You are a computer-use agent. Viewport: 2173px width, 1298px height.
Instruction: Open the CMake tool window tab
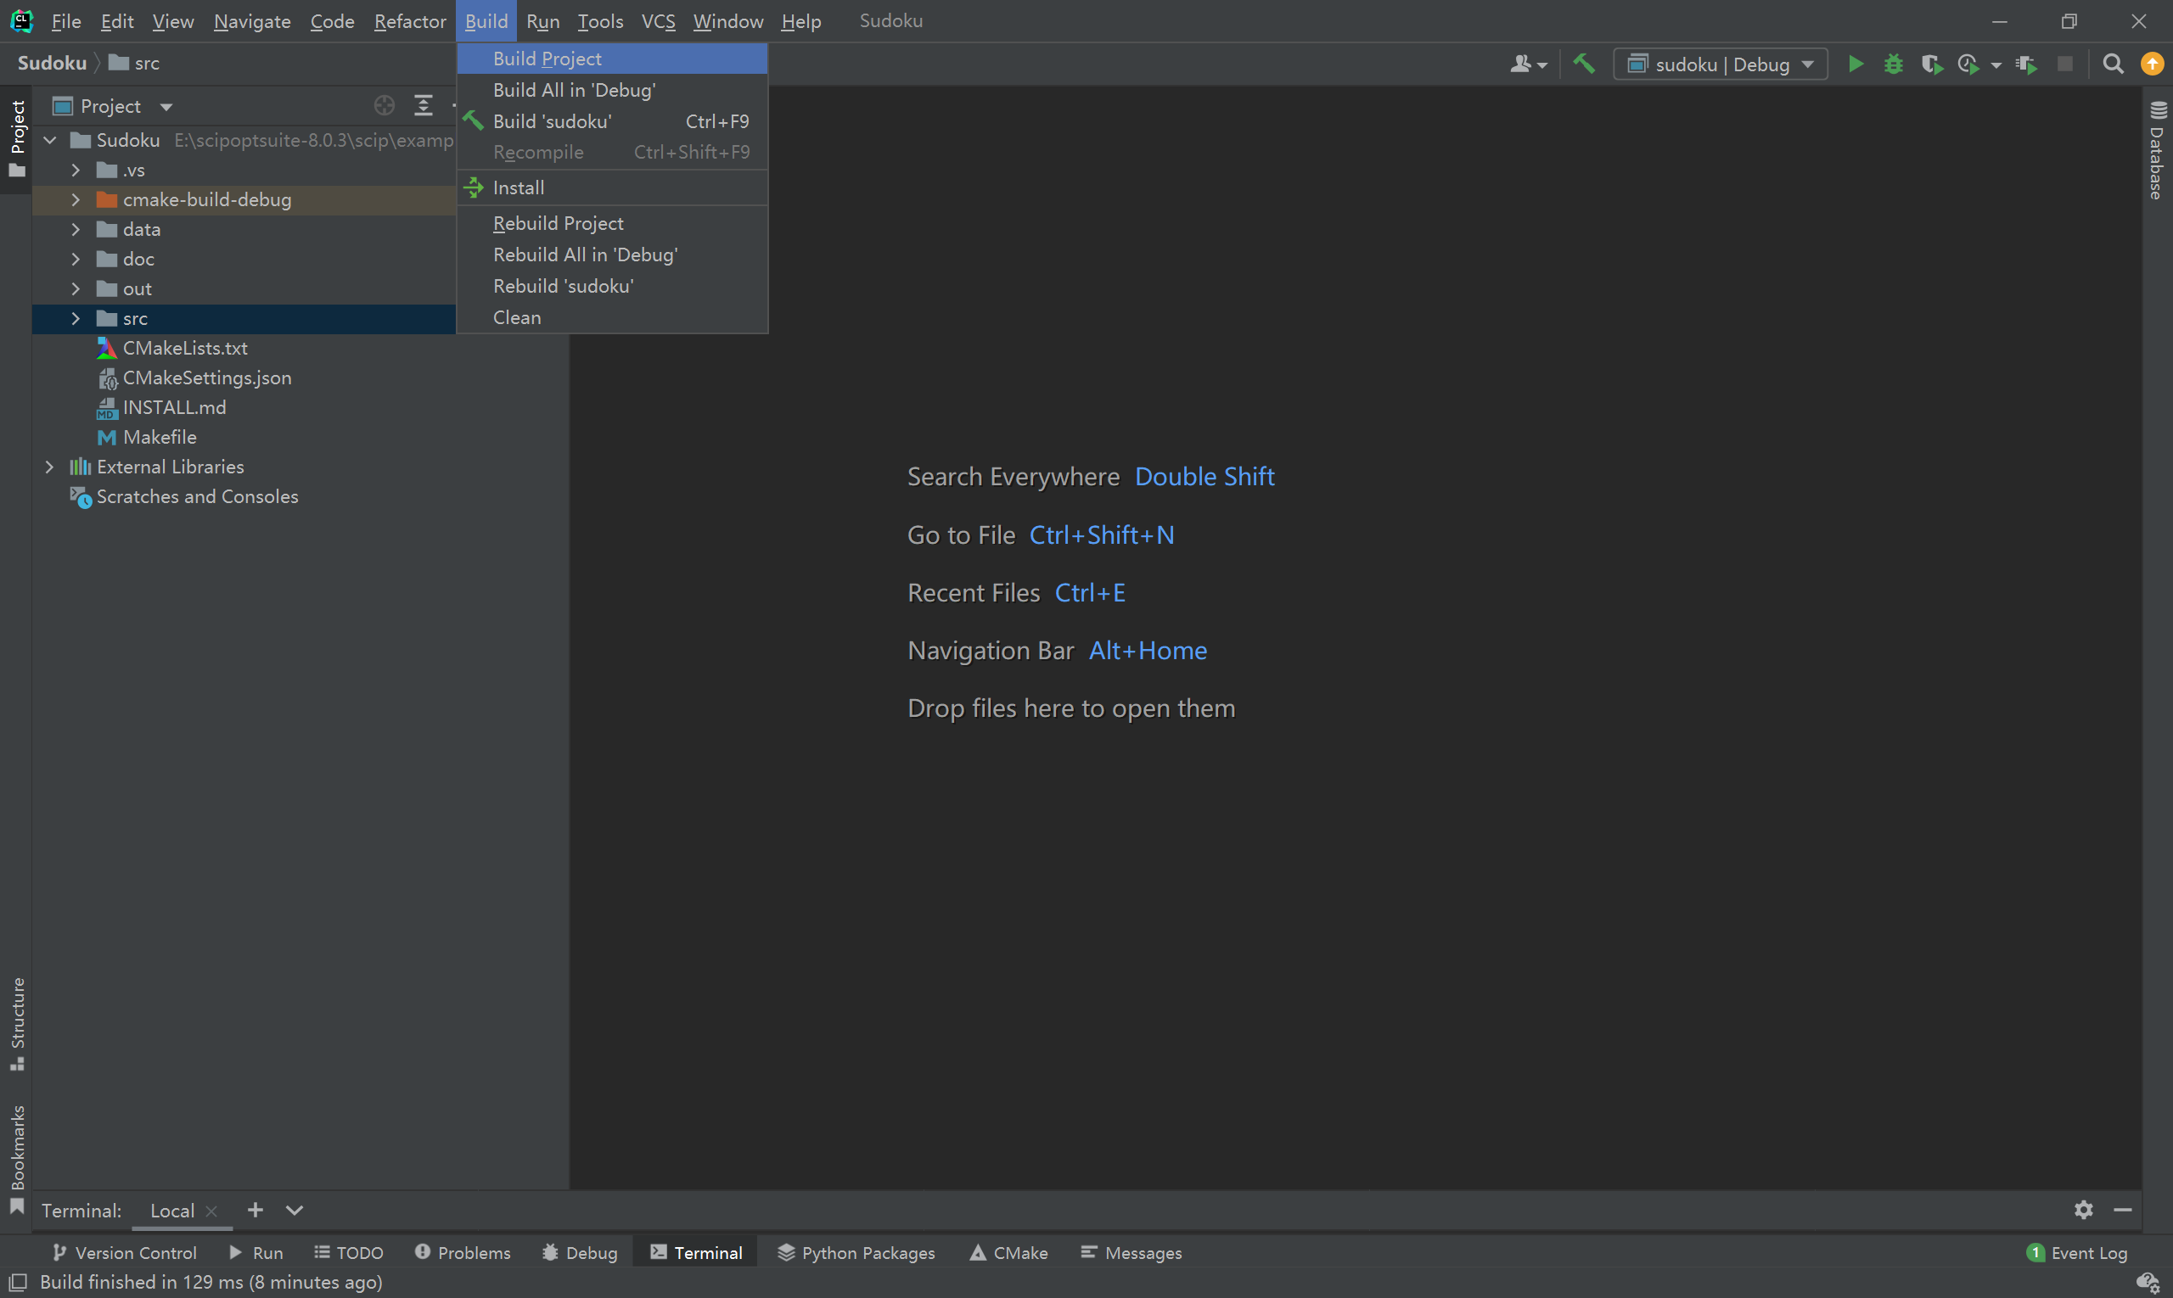click(1009, 1252)
